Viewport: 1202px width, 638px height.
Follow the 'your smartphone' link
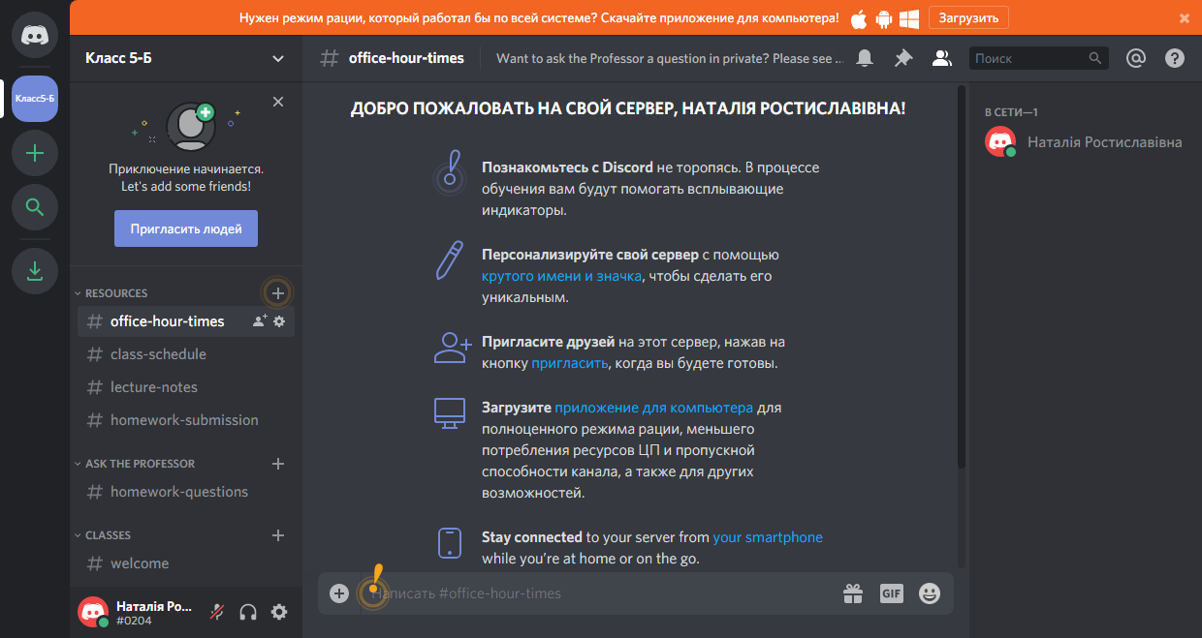click(768, 537)
